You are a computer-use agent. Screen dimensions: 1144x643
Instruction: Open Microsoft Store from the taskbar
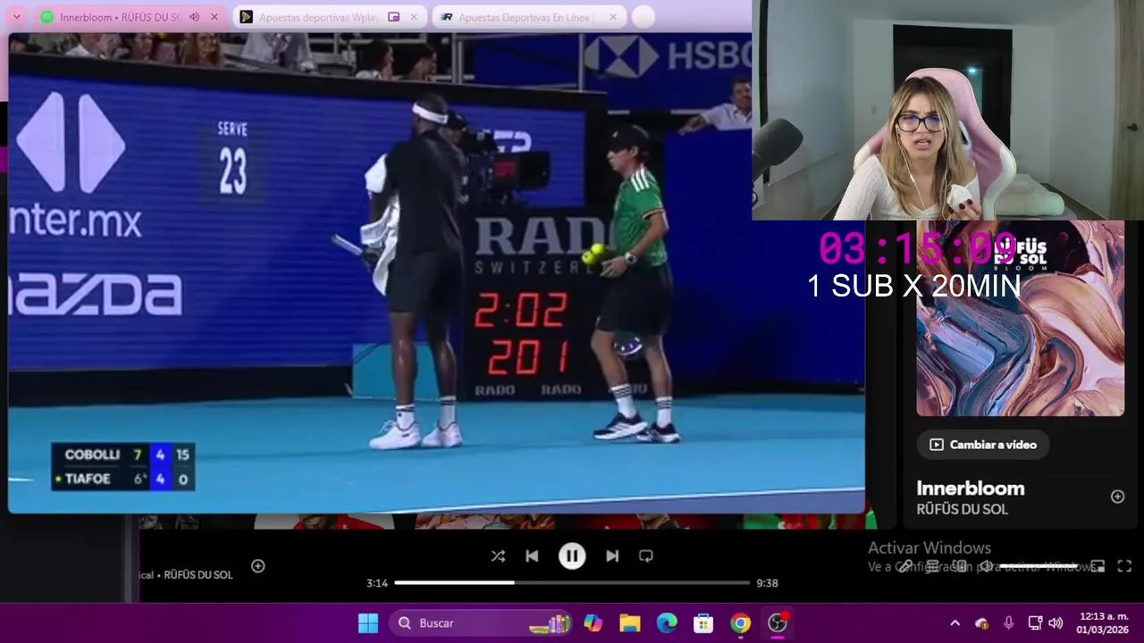[703, 623]
